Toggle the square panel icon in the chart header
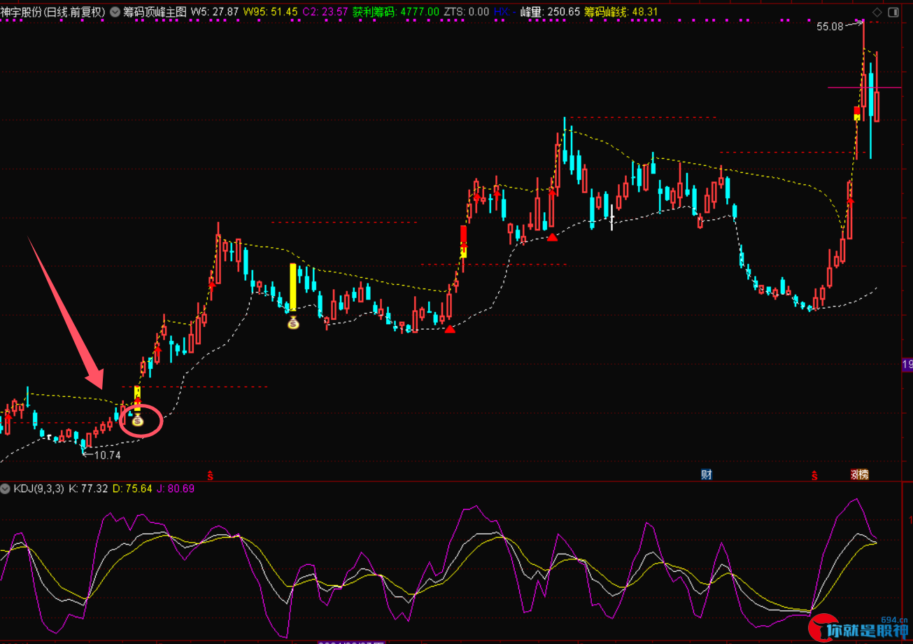This screenshot has width=913, height=644. 895,12
